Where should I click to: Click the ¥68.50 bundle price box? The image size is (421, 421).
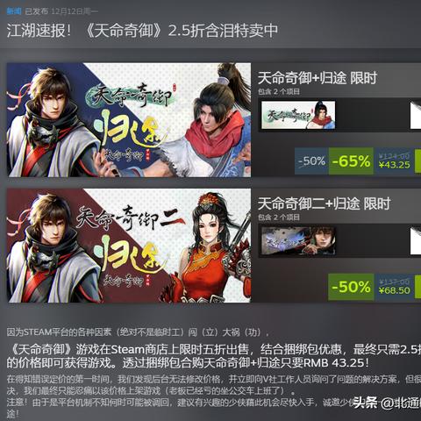(394, 287)
